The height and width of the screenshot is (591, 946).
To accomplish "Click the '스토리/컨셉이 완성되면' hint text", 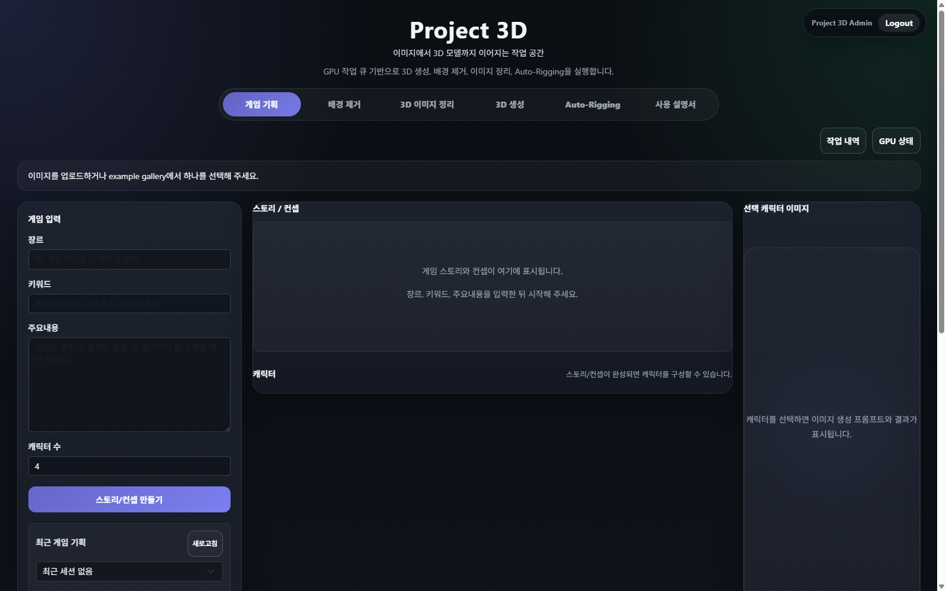I will [x=649, y=374].
